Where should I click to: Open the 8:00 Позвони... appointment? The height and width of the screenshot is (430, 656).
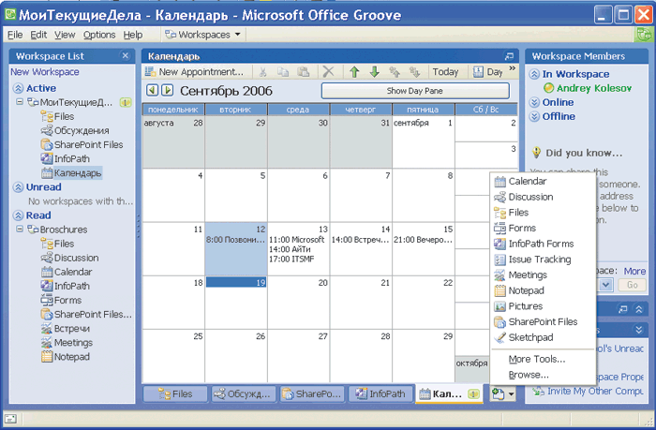235,240
